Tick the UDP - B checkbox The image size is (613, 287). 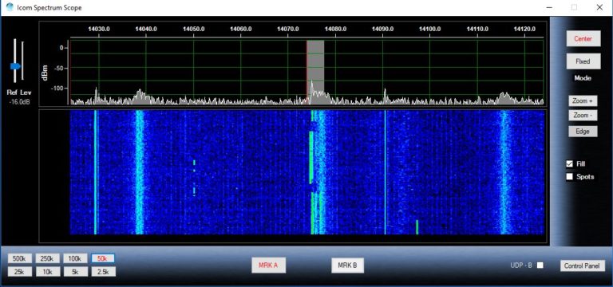coord(540,265)
